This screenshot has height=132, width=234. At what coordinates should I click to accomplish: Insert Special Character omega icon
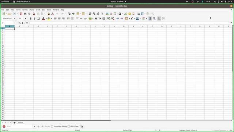tap(120, 14)
